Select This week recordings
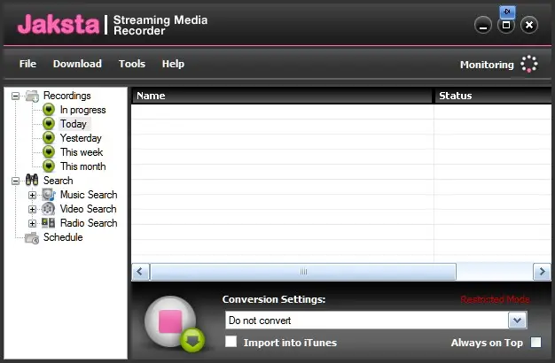 coord(82,152)
